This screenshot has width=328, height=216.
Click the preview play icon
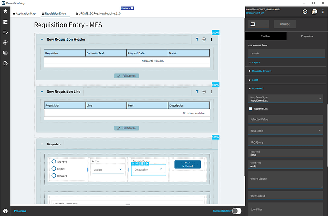(x=305, y=12)
